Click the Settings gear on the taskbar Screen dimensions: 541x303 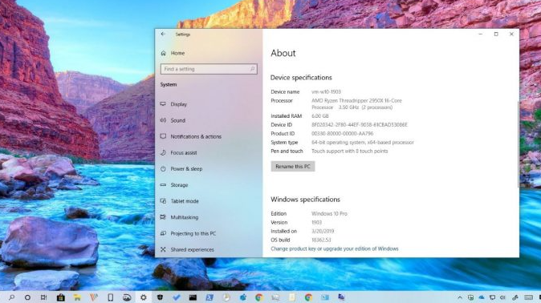point(143,297)
